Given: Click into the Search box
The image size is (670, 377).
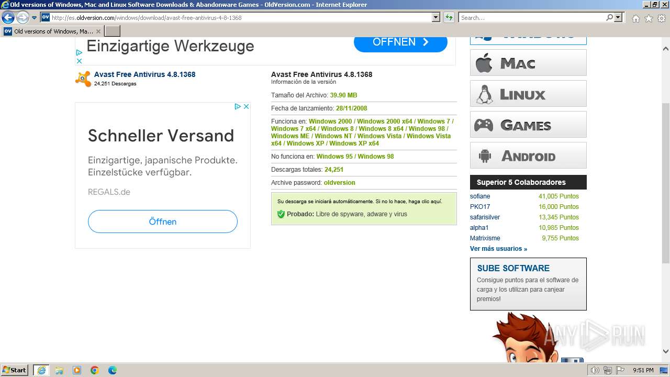Looking at the screenshot, I should click(x=532, y=18).
